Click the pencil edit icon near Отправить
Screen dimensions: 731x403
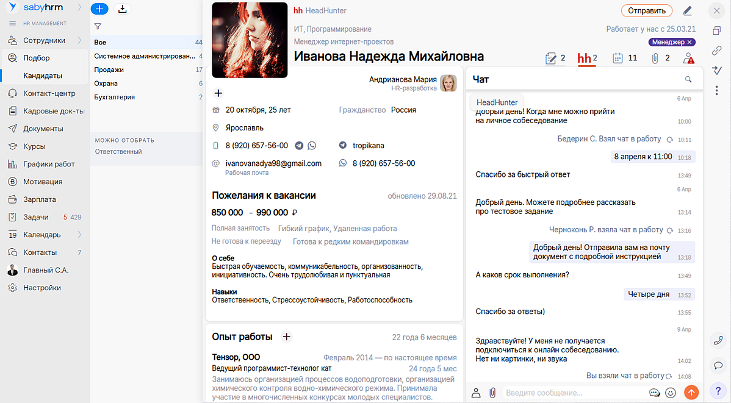688,10
